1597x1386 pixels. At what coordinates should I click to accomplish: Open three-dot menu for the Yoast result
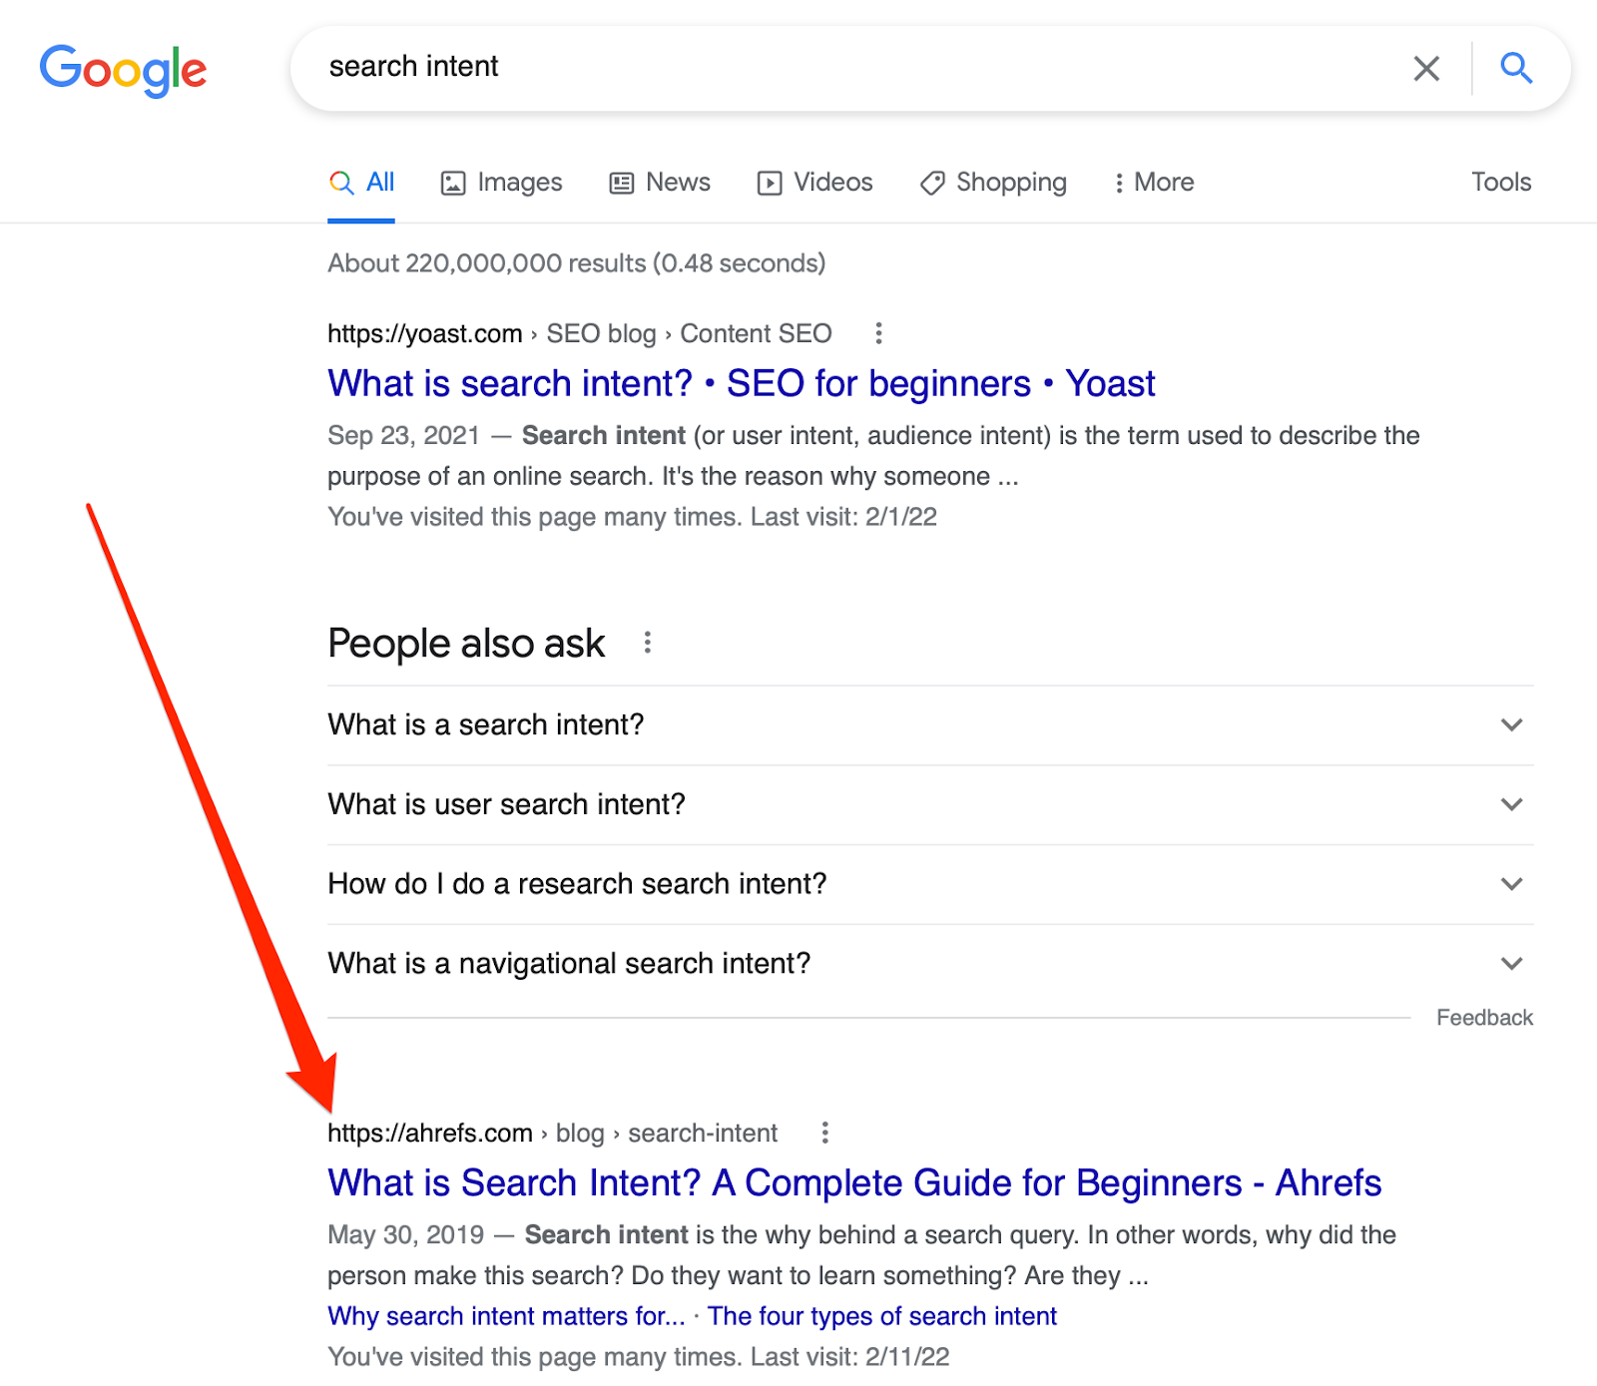click(x=878, y=333)
